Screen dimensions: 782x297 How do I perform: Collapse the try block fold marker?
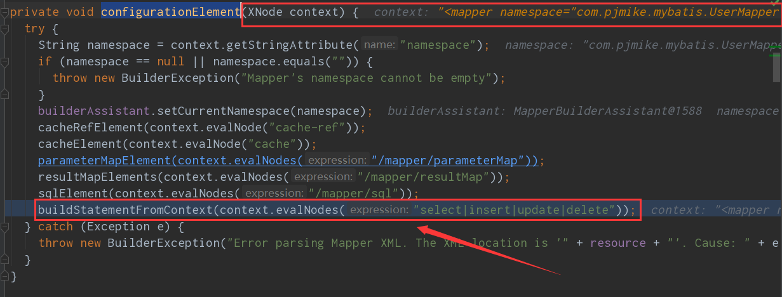tap(4, 29)
